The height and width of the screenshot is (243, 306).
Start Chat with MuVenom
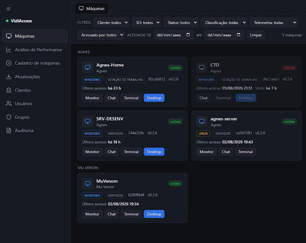tap(112, 214)
